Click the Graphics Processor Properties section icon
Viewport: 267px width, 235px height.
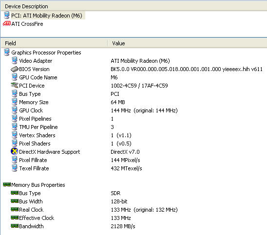[x=7, y=52]
